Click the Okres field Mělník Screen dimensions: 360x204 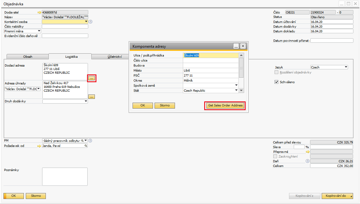pos(211,81)
